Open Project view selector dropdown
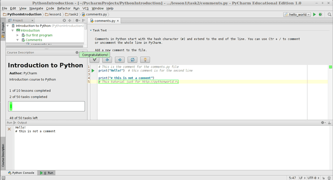The height and width of the screenshot is (180, 333). (21, 20)
